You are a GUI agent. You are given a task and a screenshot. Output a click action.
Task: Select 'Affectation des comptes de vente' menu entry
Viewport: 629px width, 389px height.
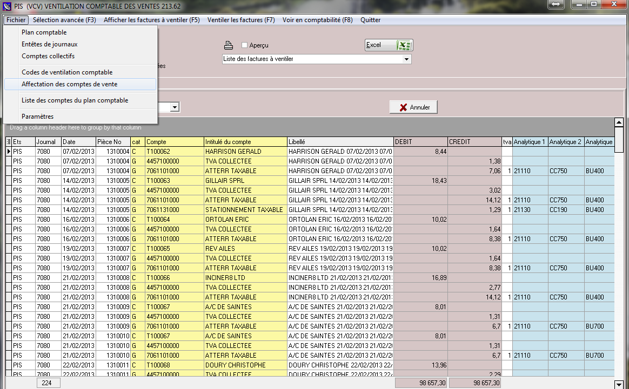[x=69, y=84]
